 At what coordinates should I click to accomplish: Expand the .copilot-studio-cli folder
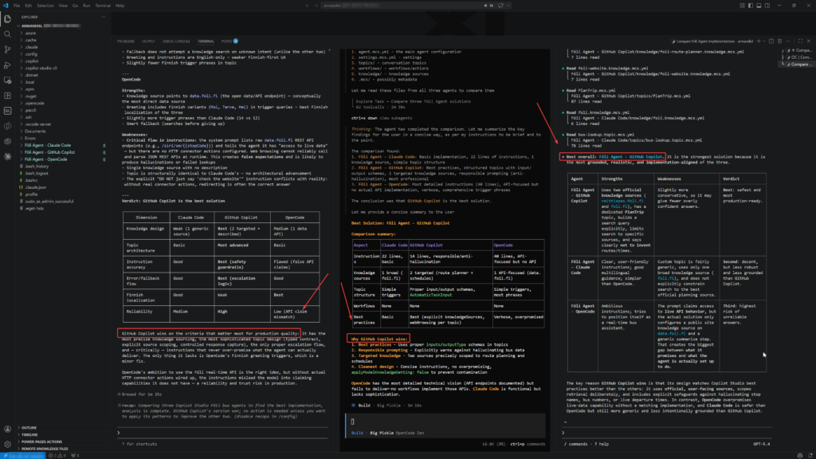pos(41,69)
